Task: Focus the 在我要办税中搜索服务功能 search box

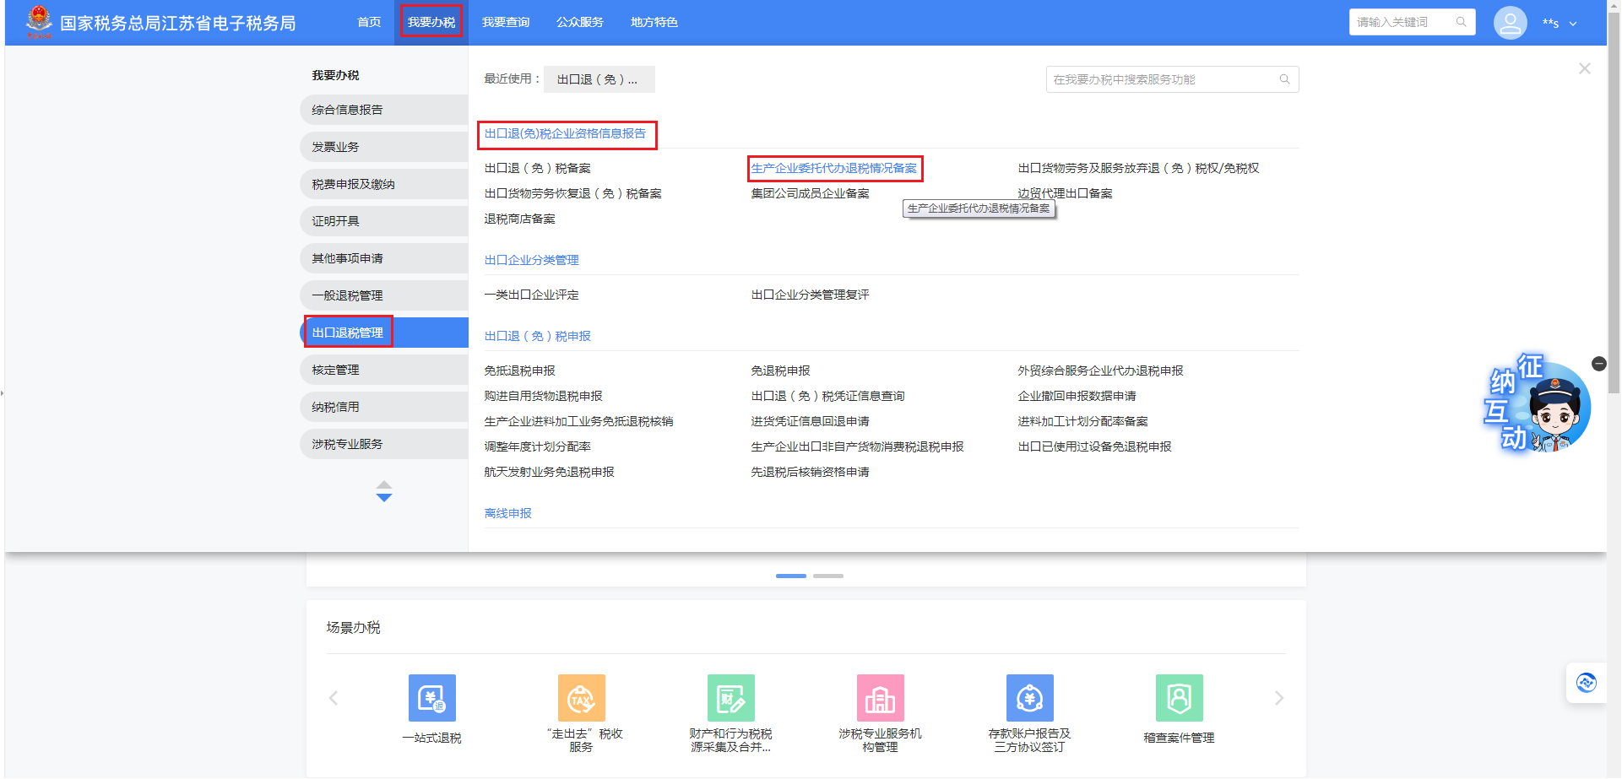Action: [1164, 79]
